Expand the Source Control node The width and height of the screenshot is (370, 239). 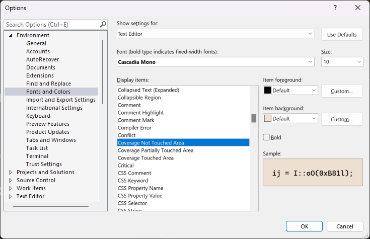(11, 180)
